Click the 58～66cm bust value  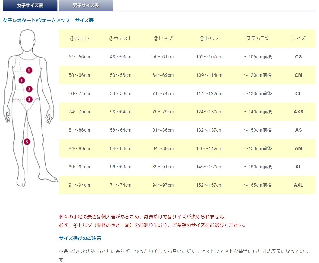[x=79, y=75]
